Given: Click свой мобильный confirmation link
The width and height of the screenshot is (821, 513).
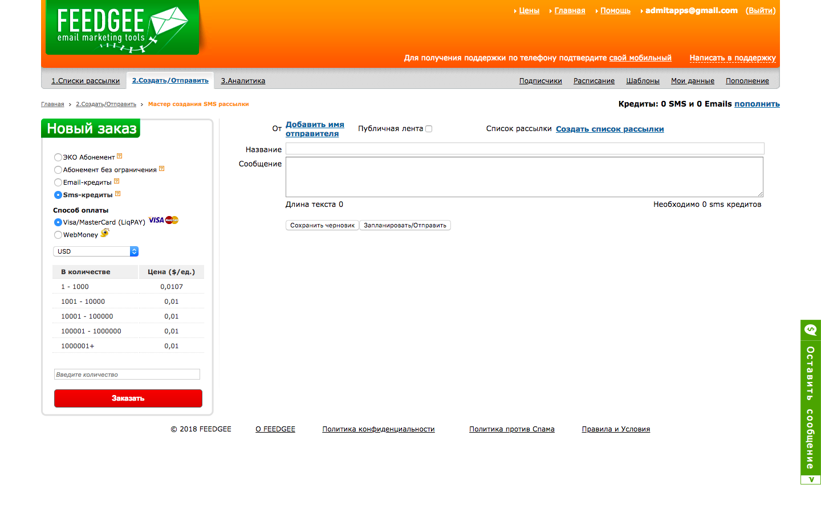Looking at the screenshot, I should click(x=640, y=58).
